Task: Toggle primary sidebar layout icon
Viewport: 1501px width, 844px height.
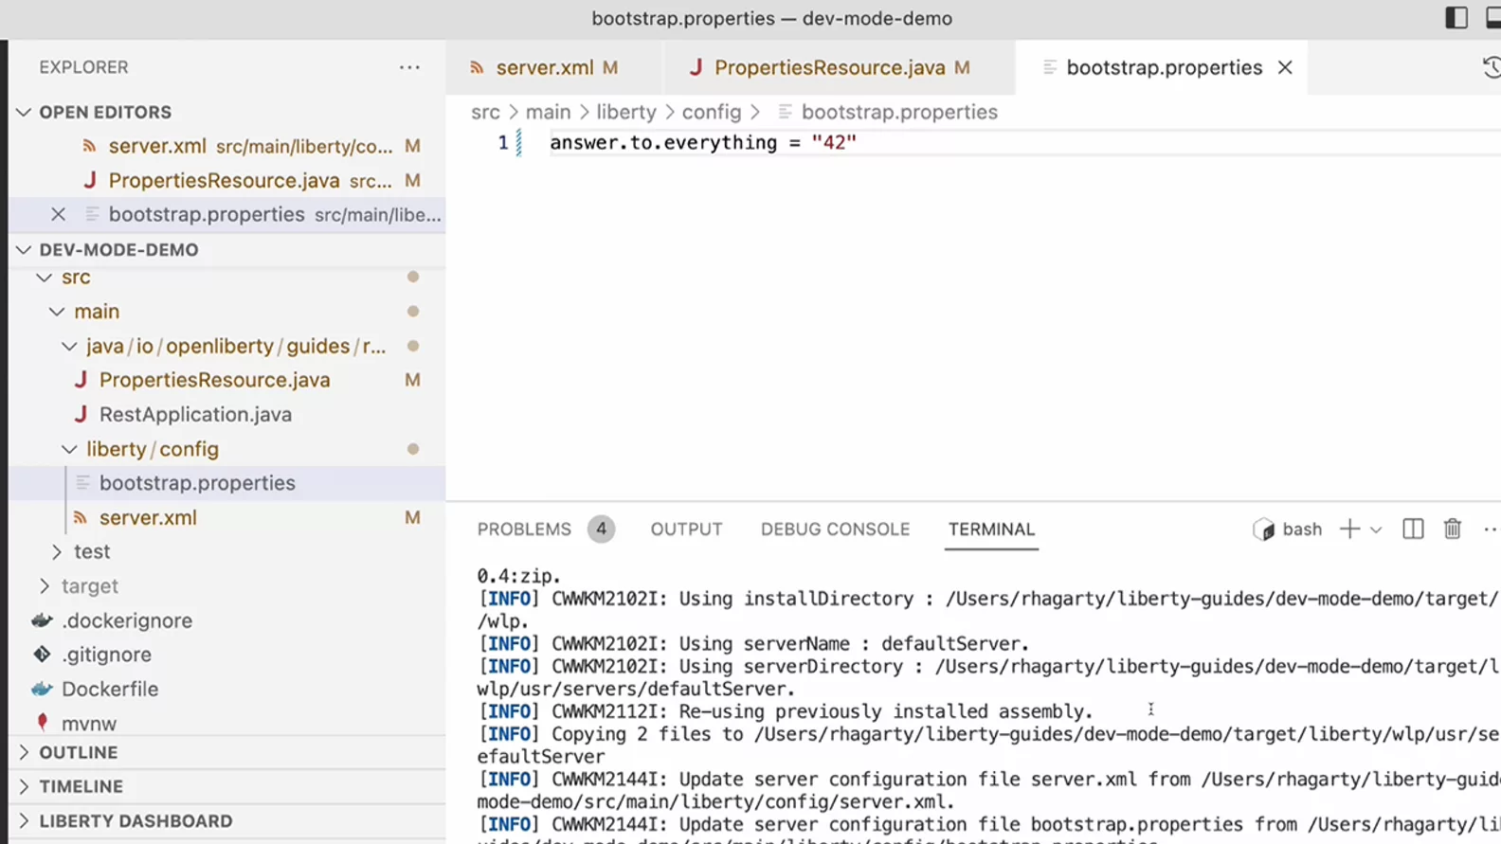Action: coord(1456,18)
